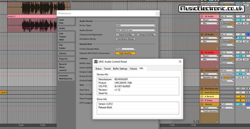Click the UMC Audio Control Panel title icon
Screen dimensions: 250x129
(x=96, y=61)
